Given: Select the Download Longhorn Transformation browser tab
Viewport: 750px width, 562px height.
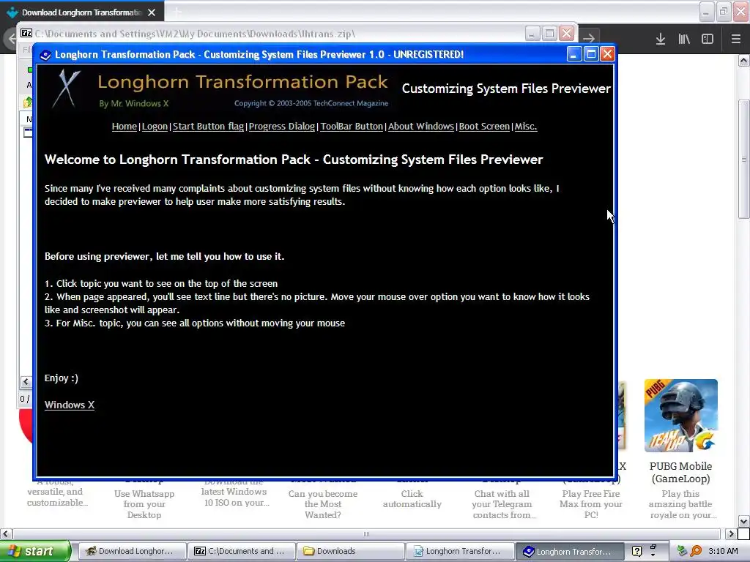Looking at the screenshot, I should click(82, 12).
